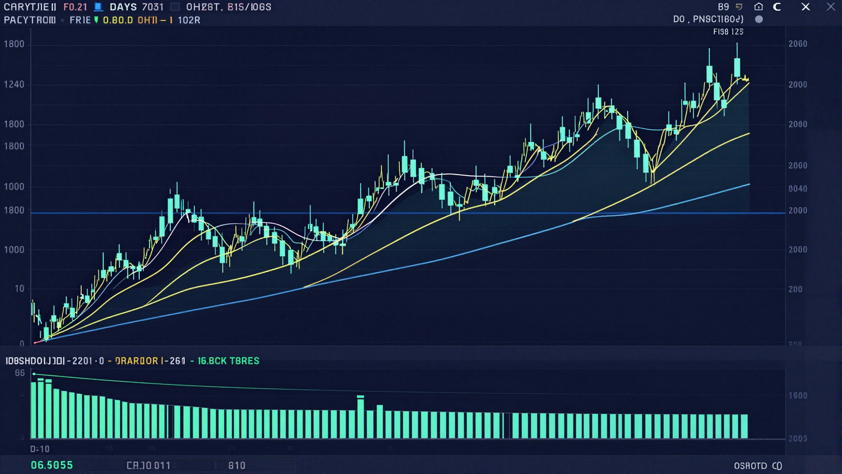Click the 7031 value next to DAYS
This screenshot has width=842, height=474.
(x=153, y=7)
